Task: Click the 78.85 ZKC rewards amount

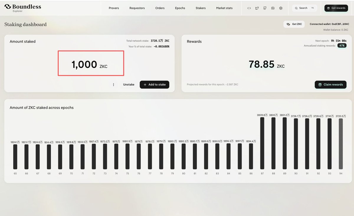Action: point(267,64)
